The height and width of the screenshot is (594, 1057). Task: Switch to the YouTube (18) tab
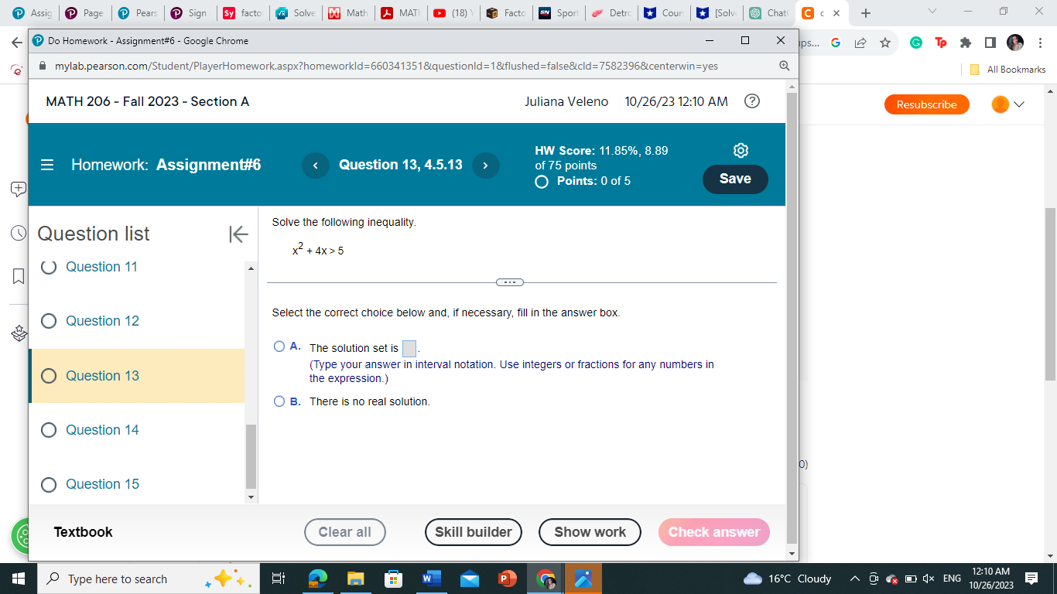click(x=453, y=13)
